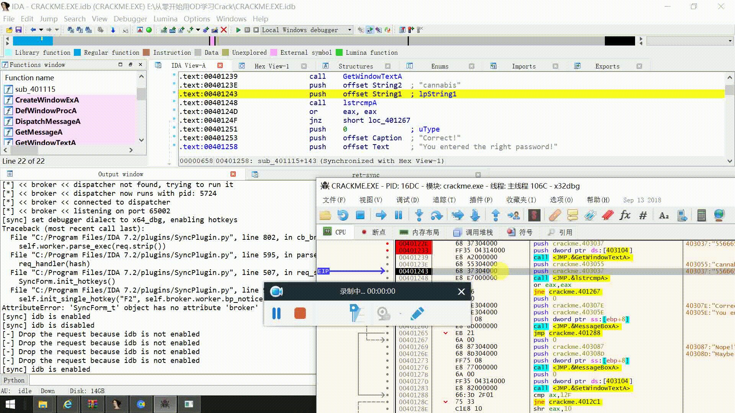Click x32dbg step over icon

tap(436, 215)
